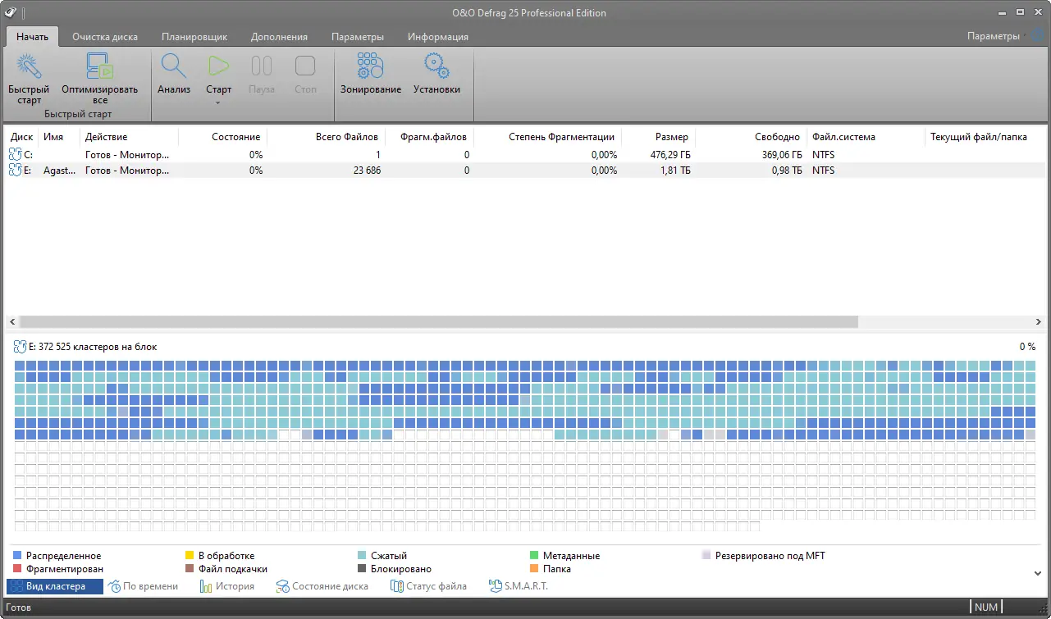1051x619 pixels.
Task: Open the Установки (Settings) gear icon
Action: tap(436, 65)
